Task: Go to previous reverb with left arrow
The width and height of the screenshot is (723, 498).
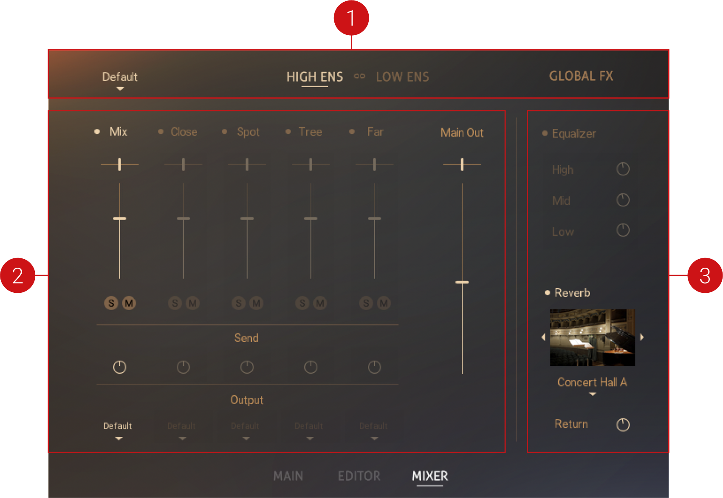Action: 543,337
